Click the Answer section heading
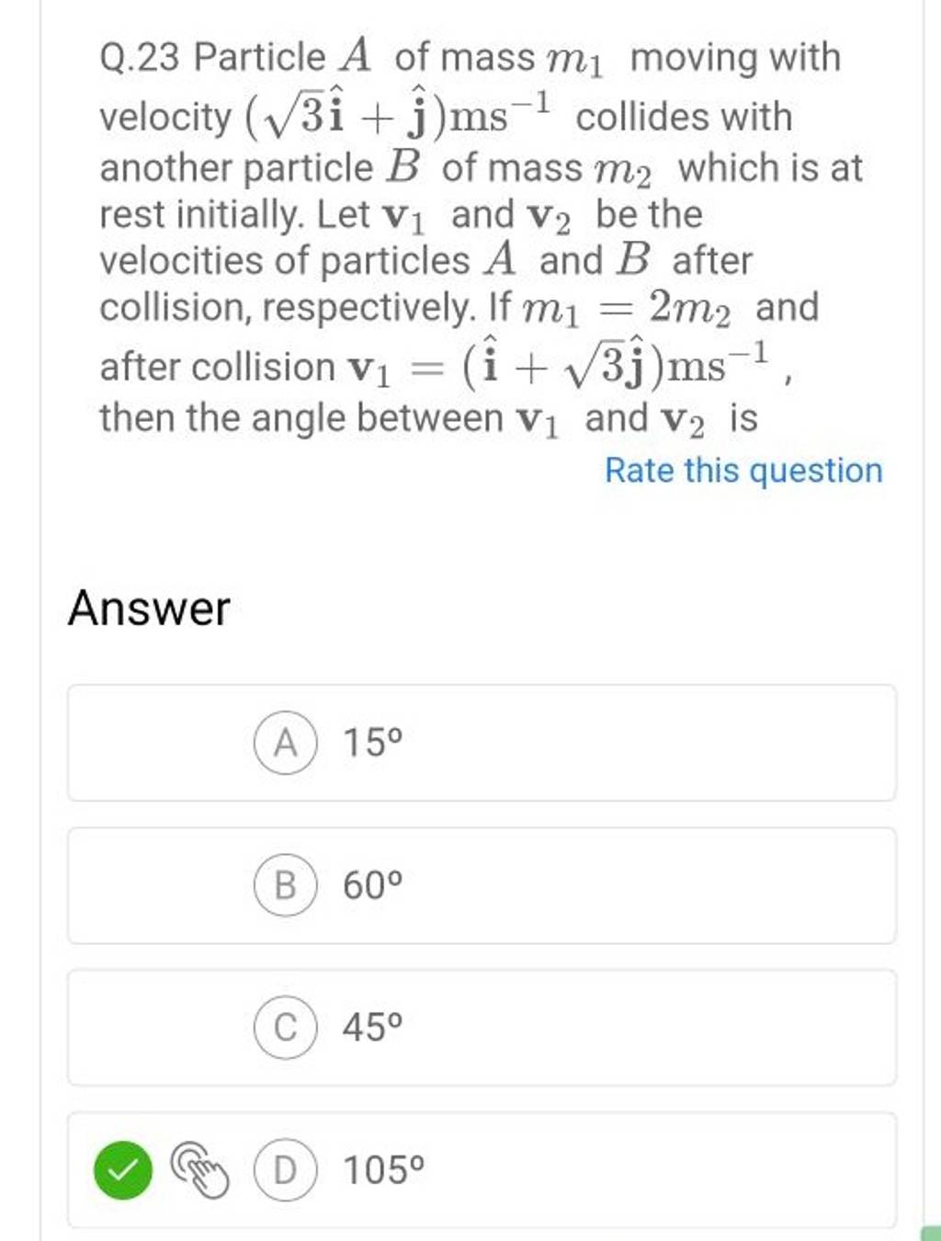This screenshot has width=941, height=1241. pos(149,609)
